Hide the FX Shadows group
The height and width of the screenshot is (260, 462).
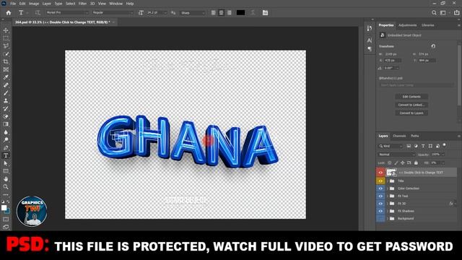[380, 211]
